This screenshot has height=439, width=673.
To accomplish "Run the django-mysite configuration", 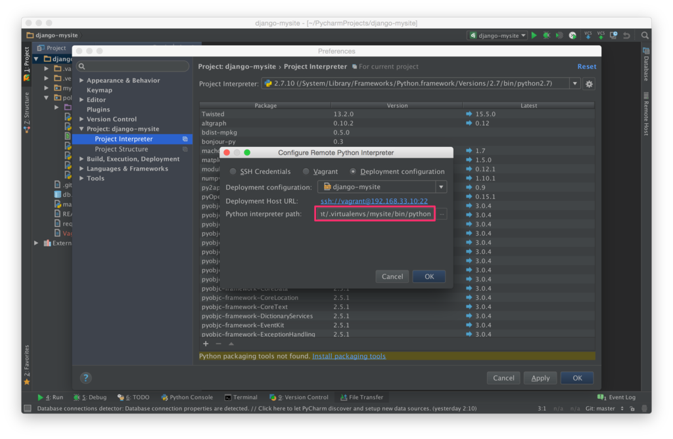I will click(534, 35).
